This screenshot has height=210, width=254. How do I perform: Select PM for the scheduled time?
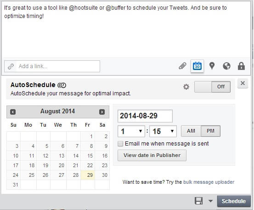point(210,131)
